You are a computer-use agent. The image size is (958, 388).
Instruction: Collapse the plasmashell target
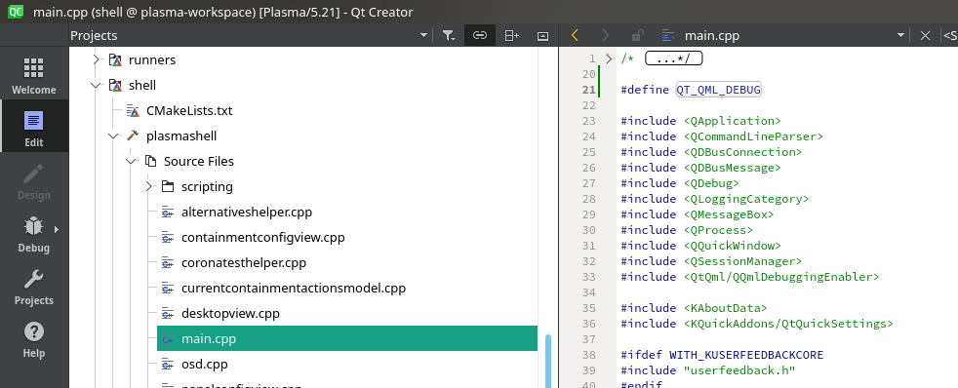coord(113,136)
